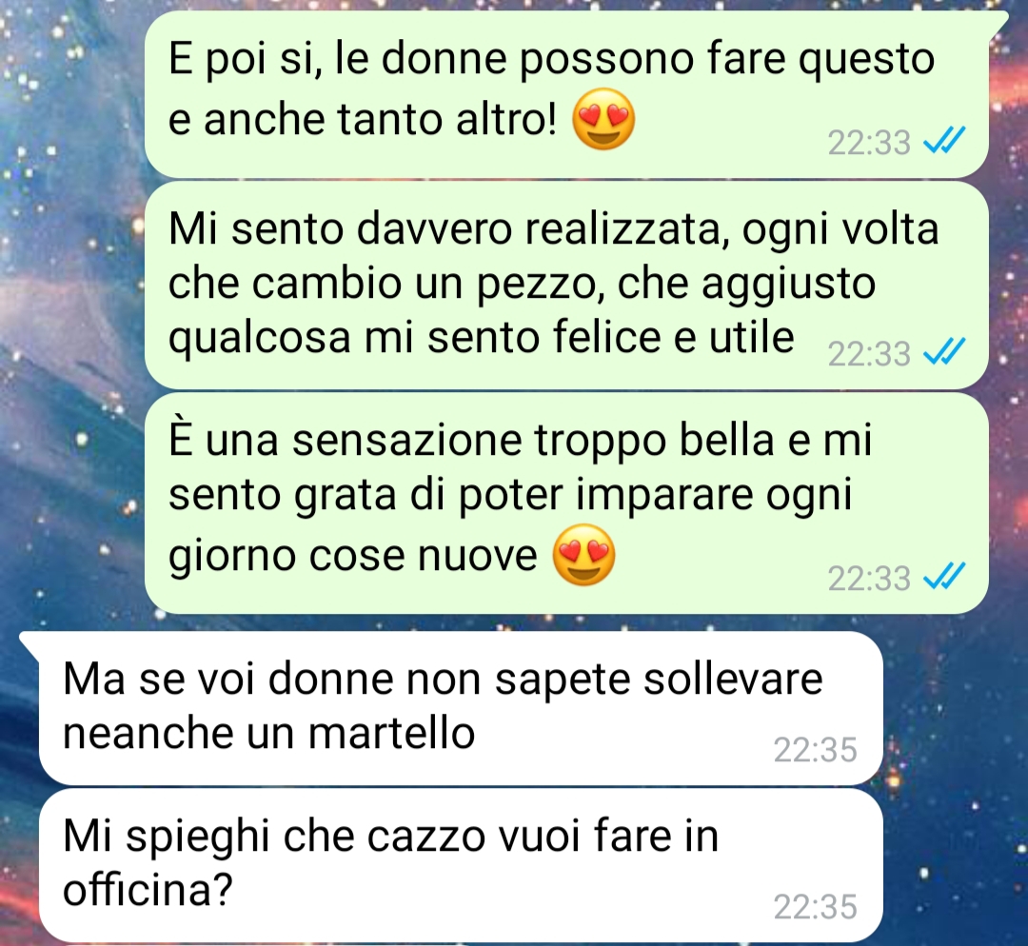
Task: Tap blue double-check on first message
Action: [944, 141]
